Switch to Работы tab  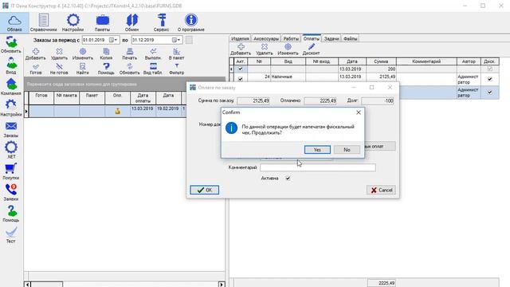pyautogui.click(x=291, y=39)
